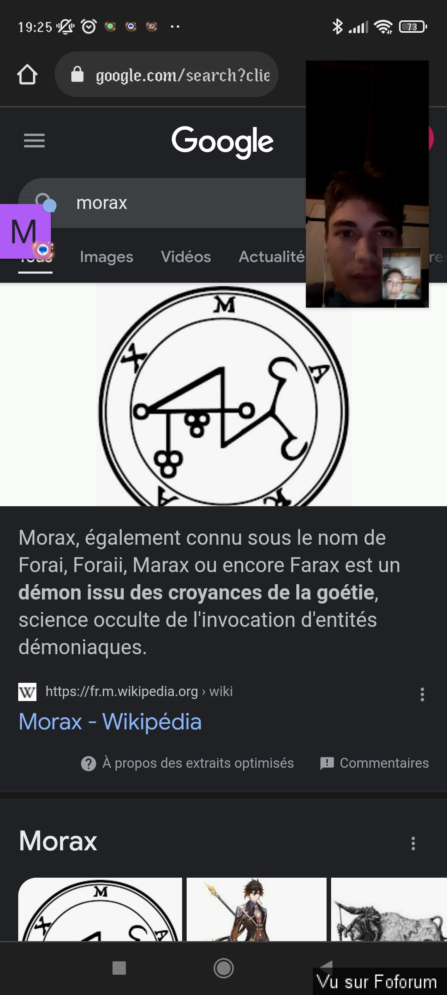Open the question mark help icon

(x=88, y=763)
